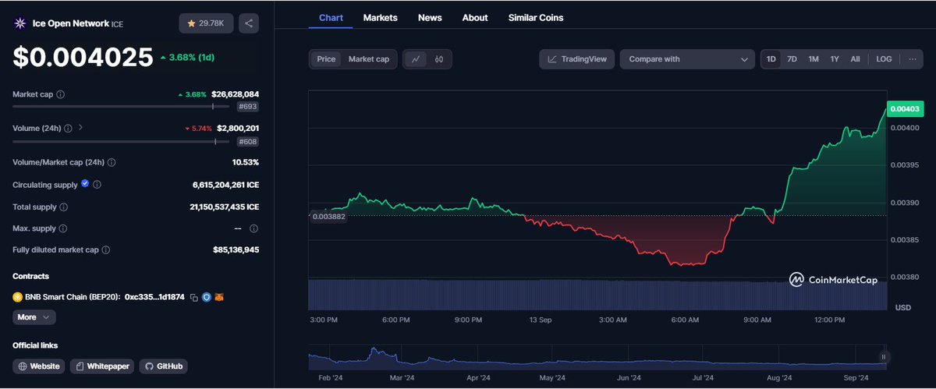
Task: Select the Price chart toggle
Action: click(326, 59)
